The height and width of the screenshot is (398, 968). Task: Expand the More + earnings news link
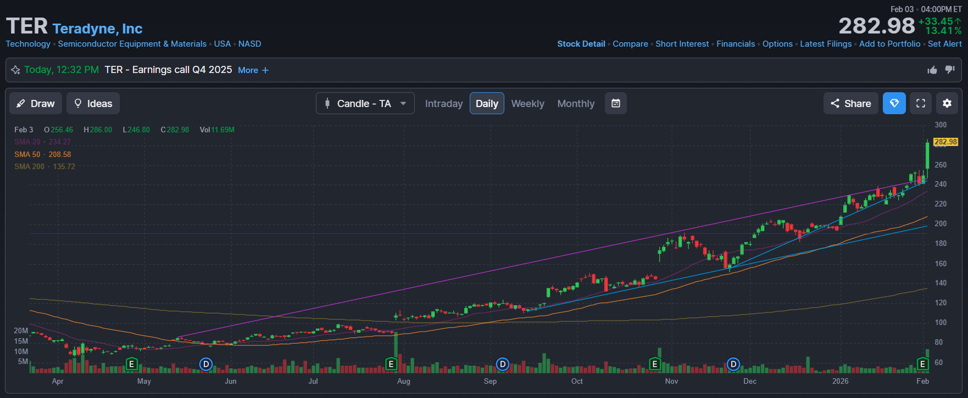(253, 70)
